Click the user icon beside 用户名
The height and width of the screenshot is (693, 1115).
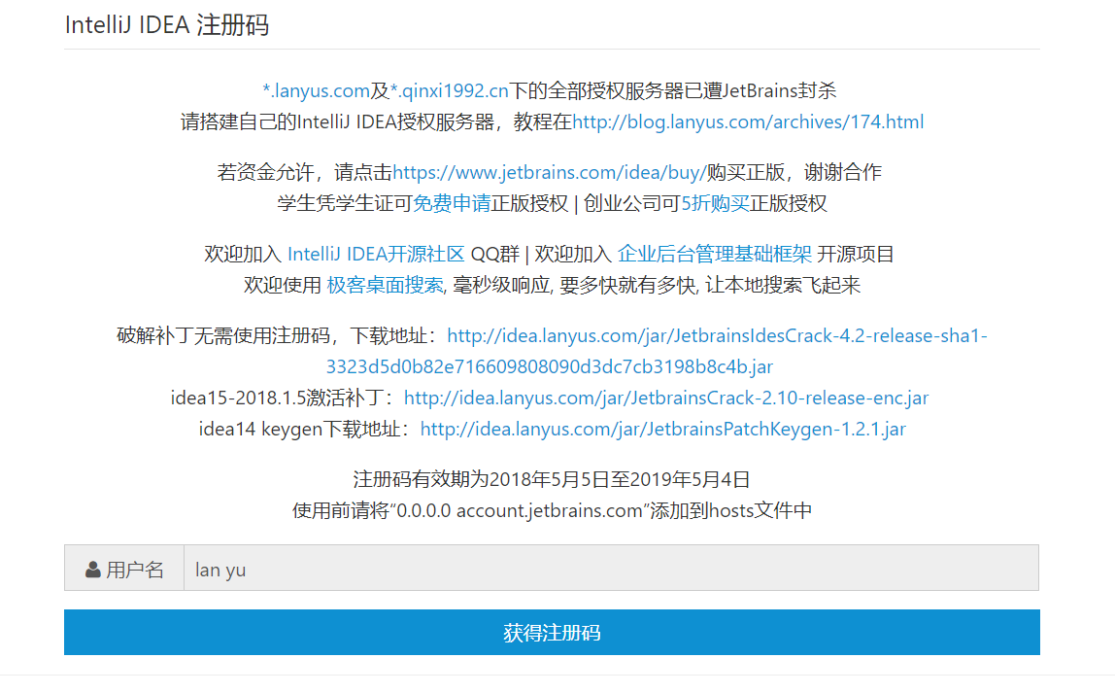point(92,570)
